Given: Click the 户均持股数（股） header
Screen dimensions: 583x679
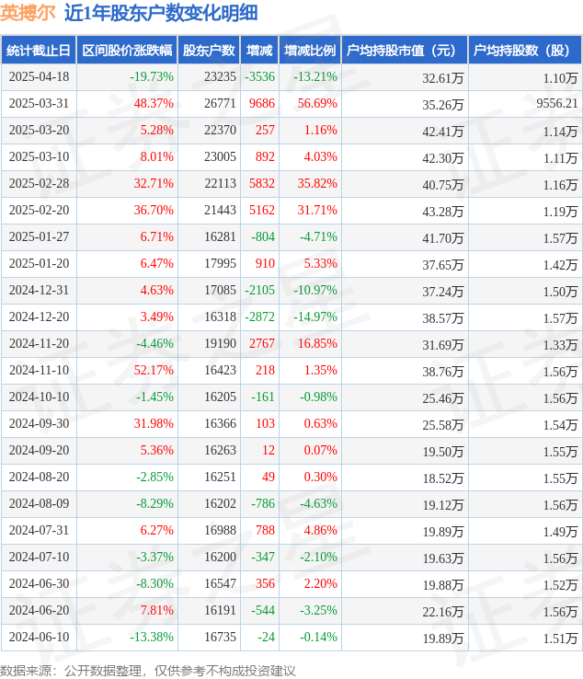Looking at the screenshot, I should click(x=525, y=51).
